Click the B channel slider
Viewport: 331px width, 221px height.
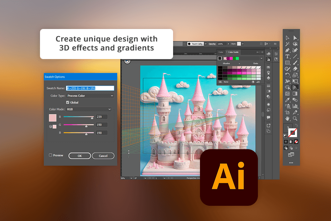[79, 133]
